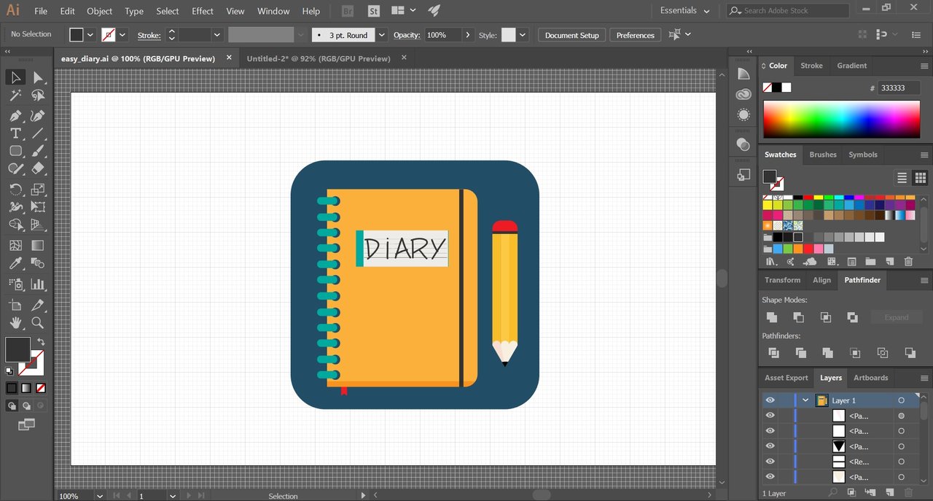Select the Eyedropper tool

click(x=15, y=264)
